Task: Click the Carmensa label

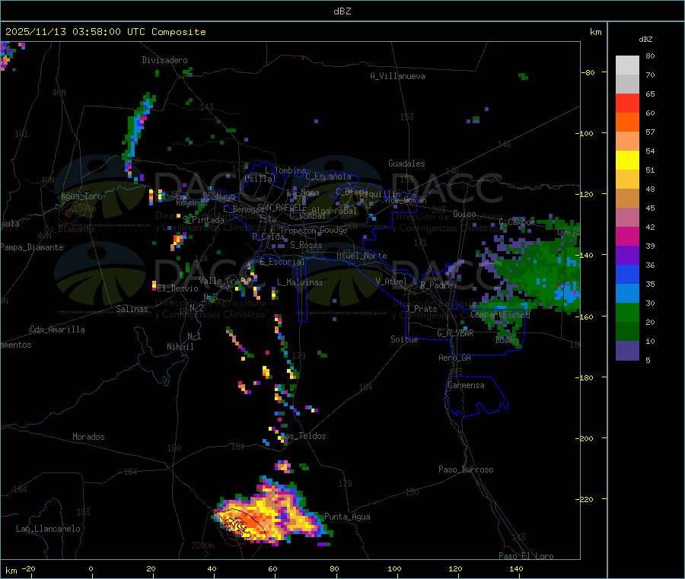Action: click(x=466, y=385)
